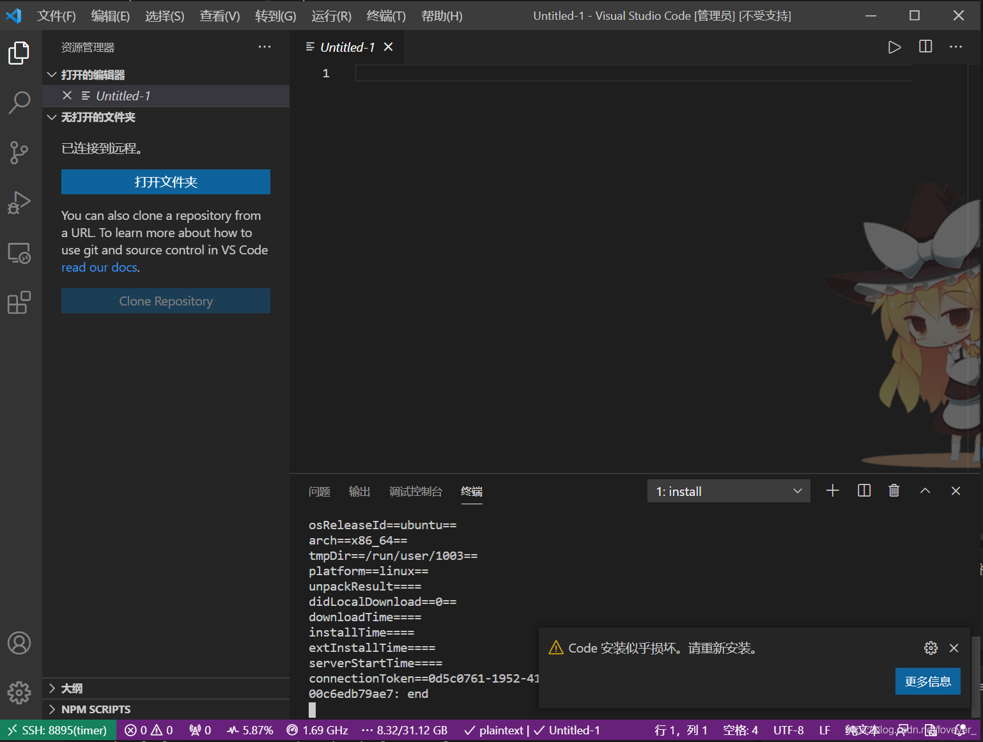Run the current file with play icon
Viewport: 983px width, 742px height.
[894, 47]
